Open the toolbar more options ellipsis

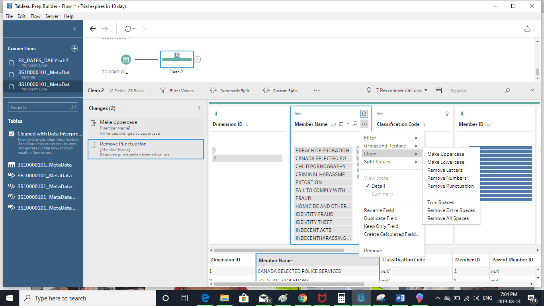[317, 90]
